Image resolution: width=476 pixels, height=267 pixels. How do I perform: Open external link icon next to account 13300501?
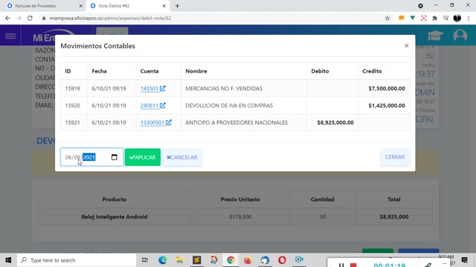(x=169, y=122)
